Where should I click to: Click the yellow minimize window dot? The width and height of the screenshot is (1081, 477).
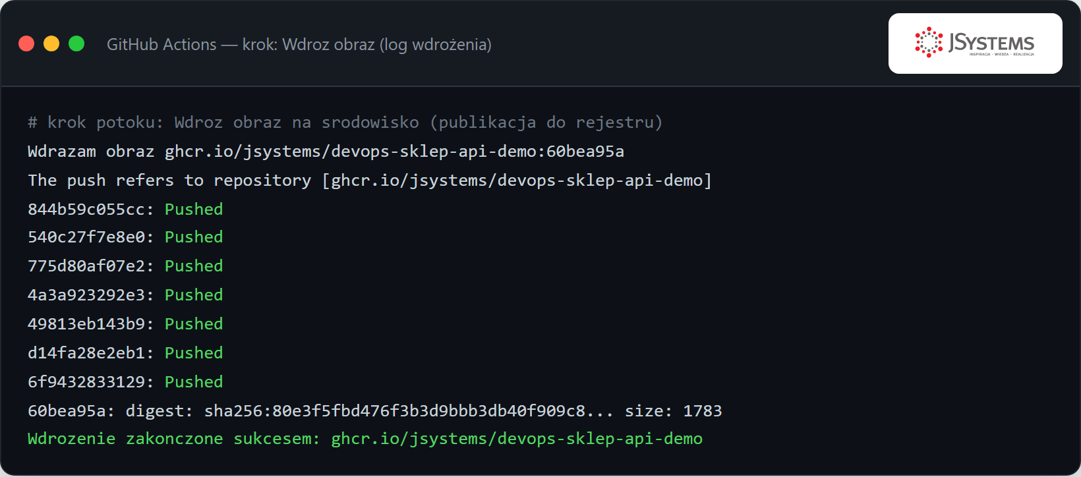51,43
